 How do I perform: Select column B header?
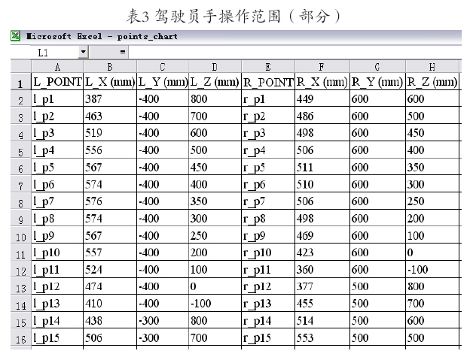tap(110, 67)
